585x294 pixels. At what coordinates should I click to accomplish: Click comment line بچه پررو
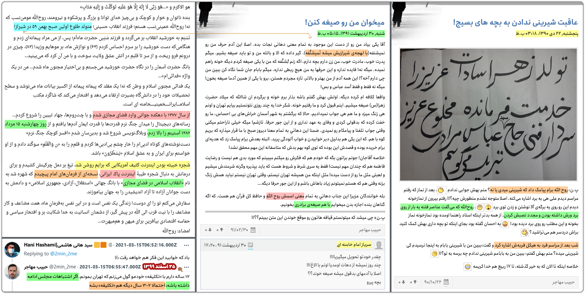(374, 282)
